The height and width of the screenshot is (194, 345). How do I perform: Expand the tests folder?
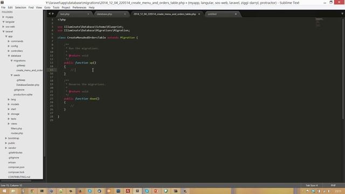pyautogui.click(x=9, y=119)
